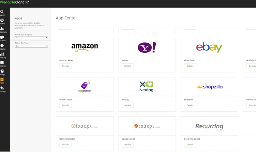Click the Amazon logo thumbnail
The height and width of the screenshot is (152, 256).
(x=84, y=47)
